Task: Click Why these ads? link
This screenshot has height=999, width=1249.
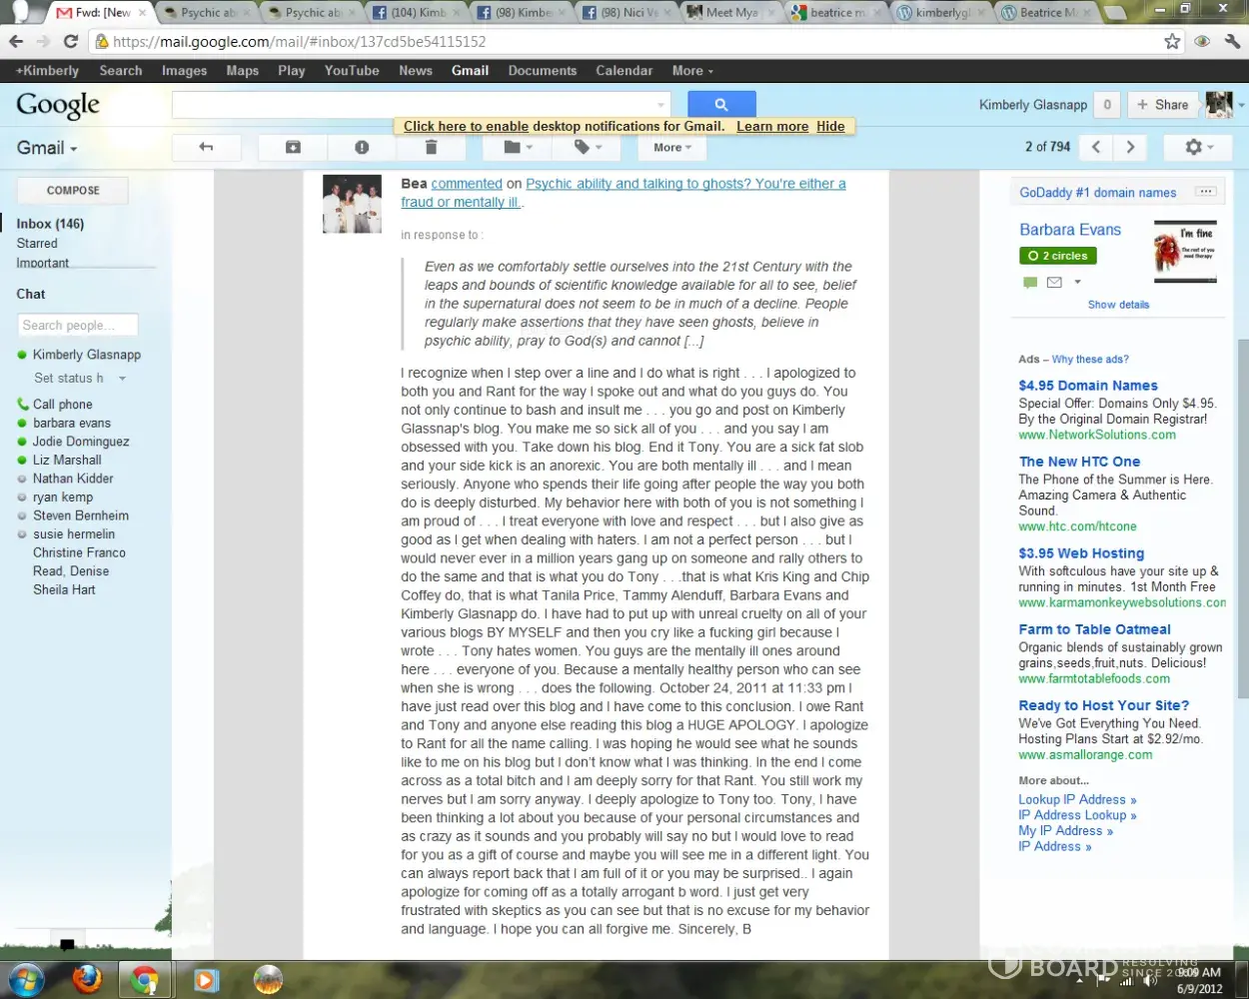Action: pos(1090,360)
